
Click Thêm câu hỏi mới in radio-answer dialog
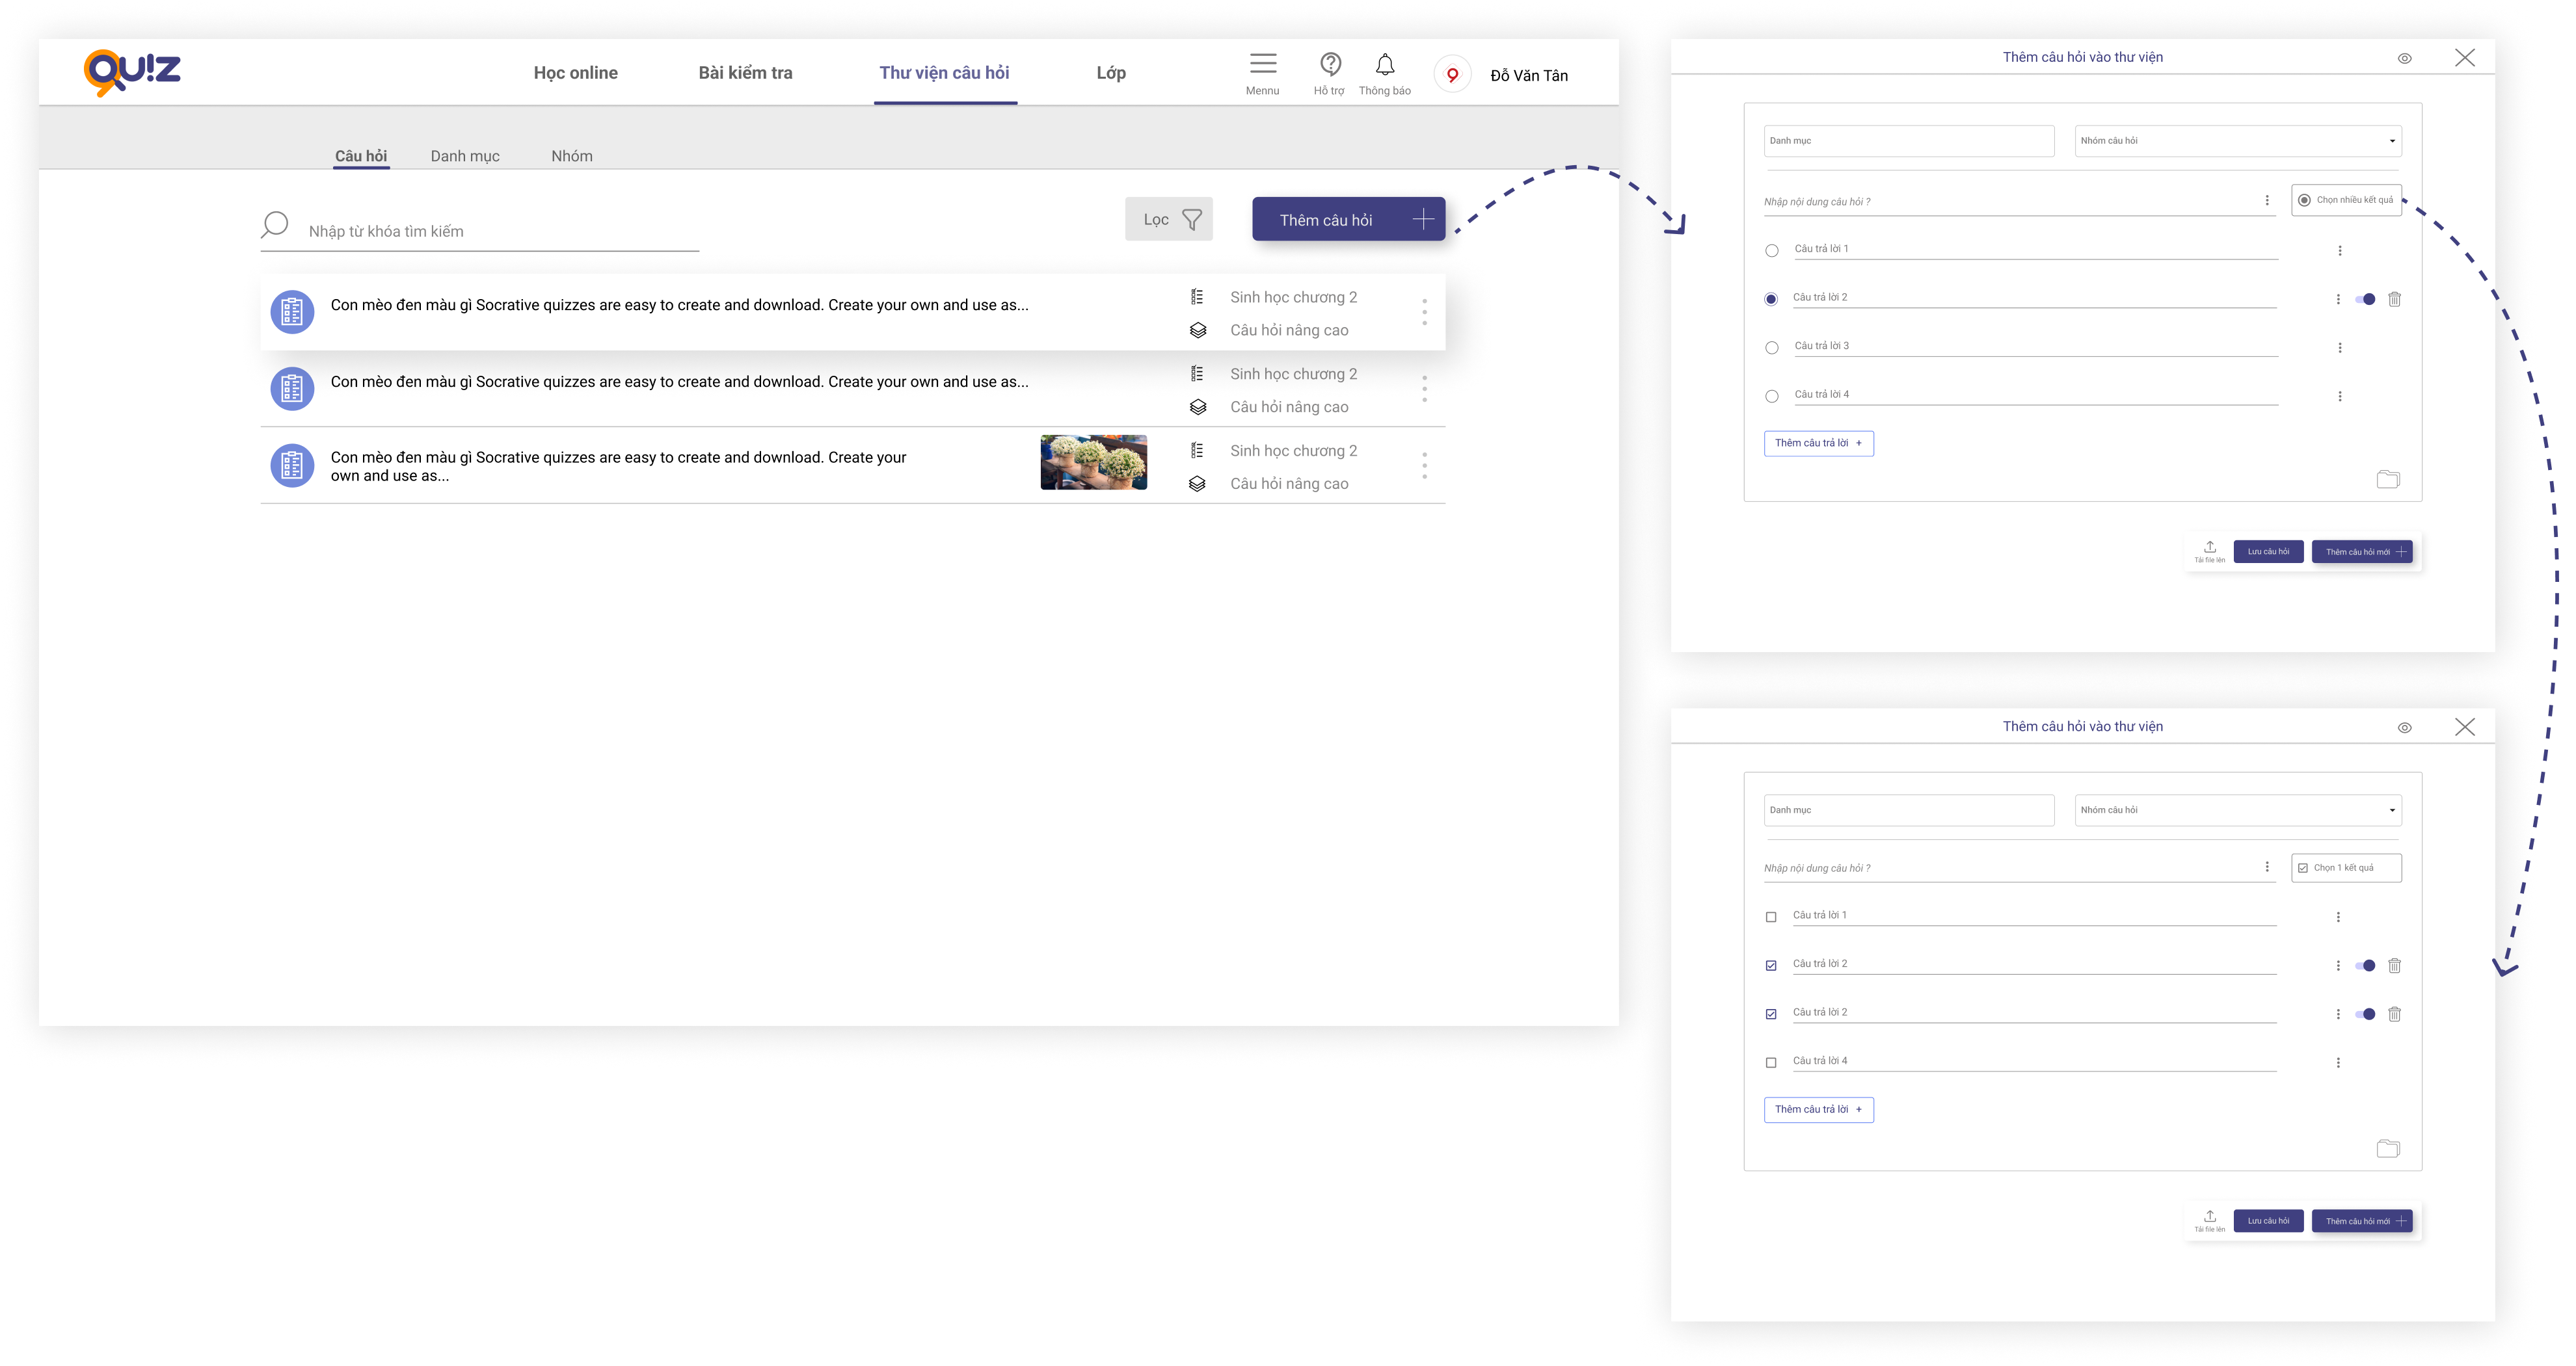[x=2361, y=551]
